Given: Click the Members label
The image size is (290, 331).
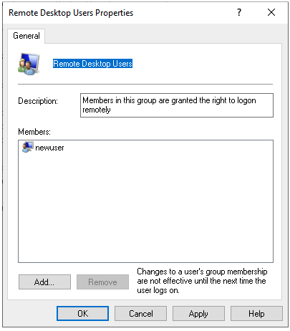Looking at the screenshot, I should tap(34, 132).
